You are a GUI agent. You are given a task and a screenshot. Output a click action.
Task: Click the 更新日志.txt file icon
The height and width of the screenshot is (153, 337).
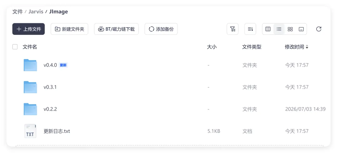coord(30,131)
